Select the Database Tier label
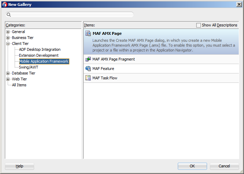The image size is (244, 174). [x=23, y=73]
